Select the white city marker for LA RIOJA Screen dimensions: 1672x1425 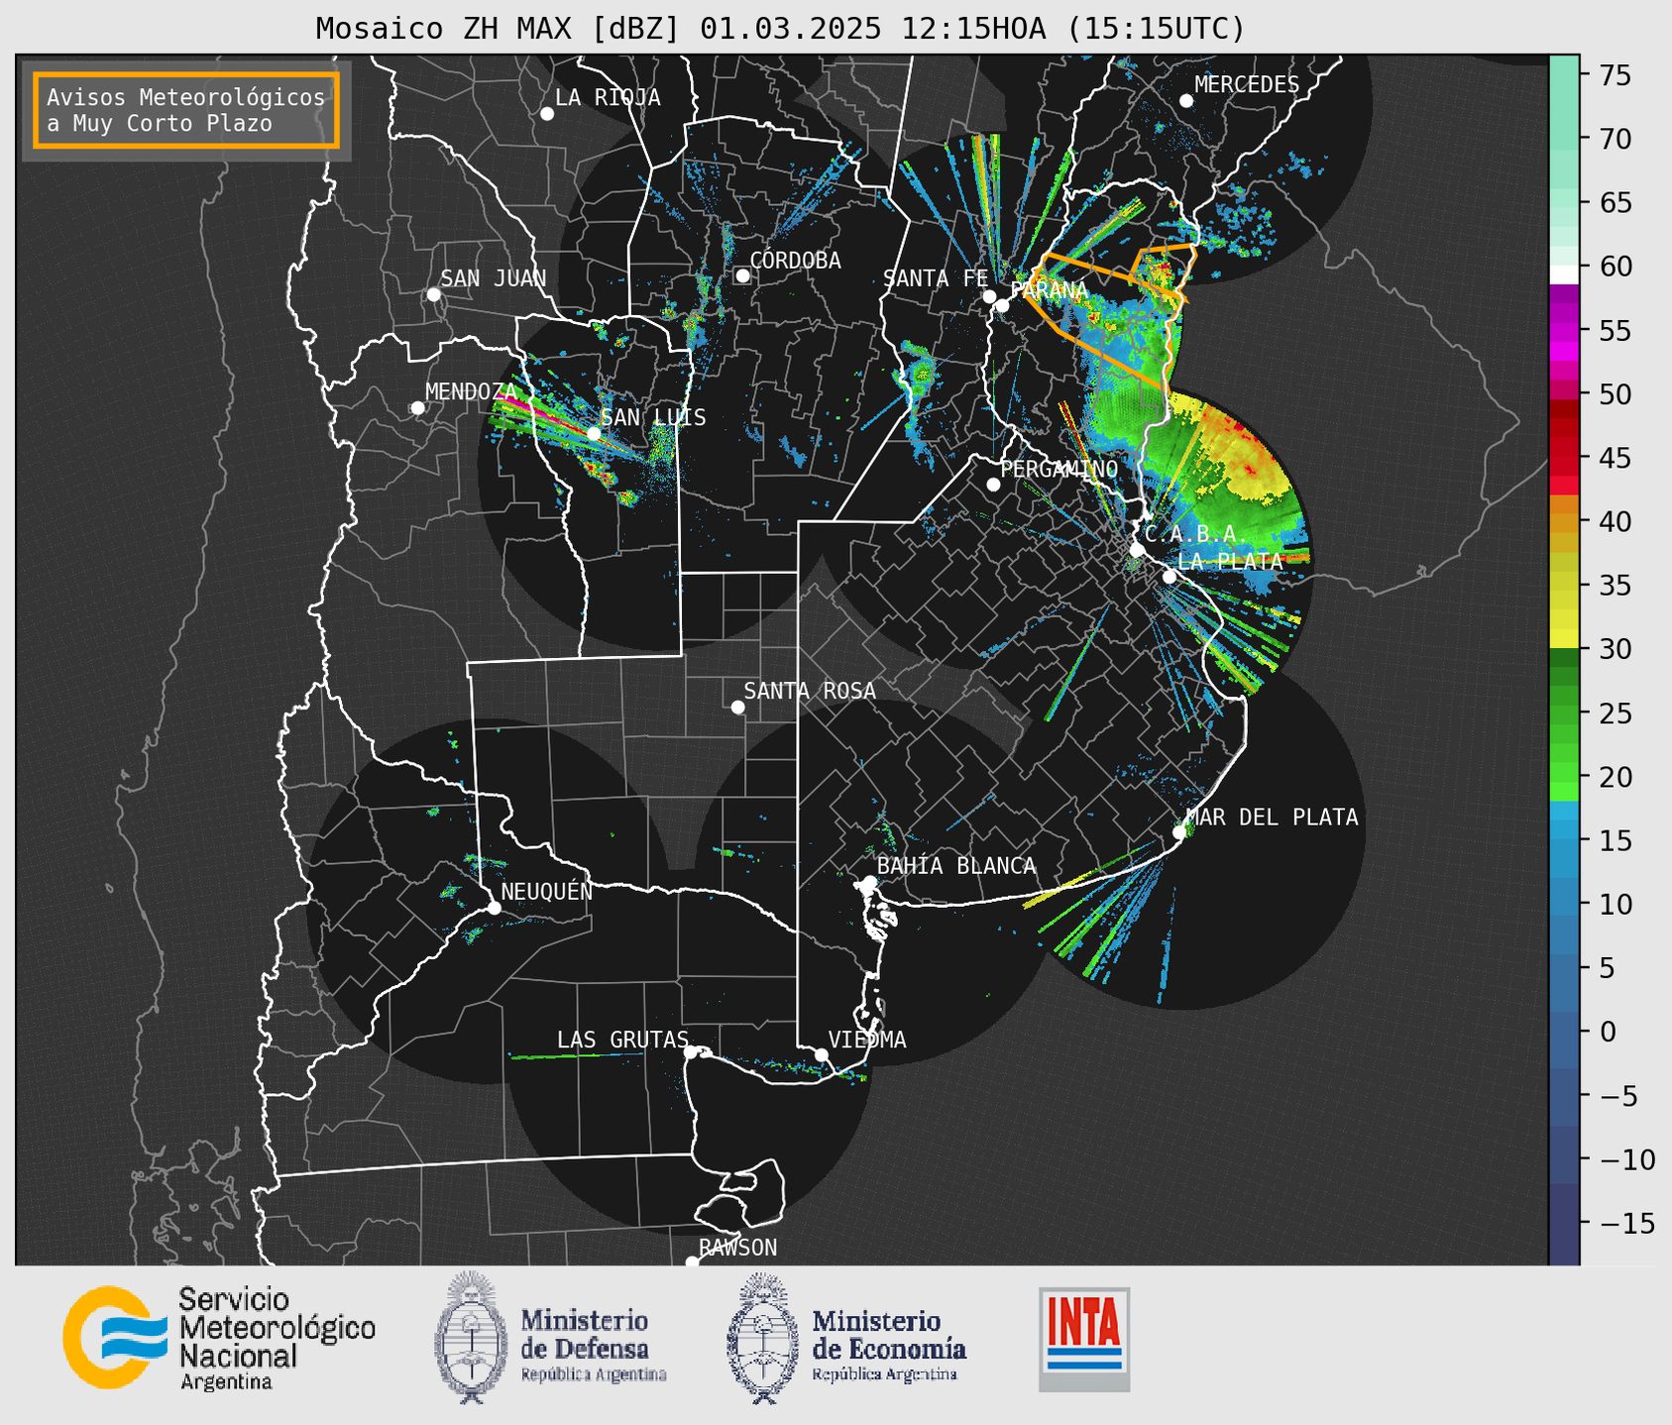pyautogui.click(x=547, y=114)
